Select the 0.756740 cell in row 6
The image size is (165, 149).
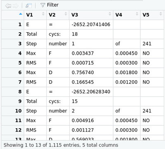[x=91, y=72]
